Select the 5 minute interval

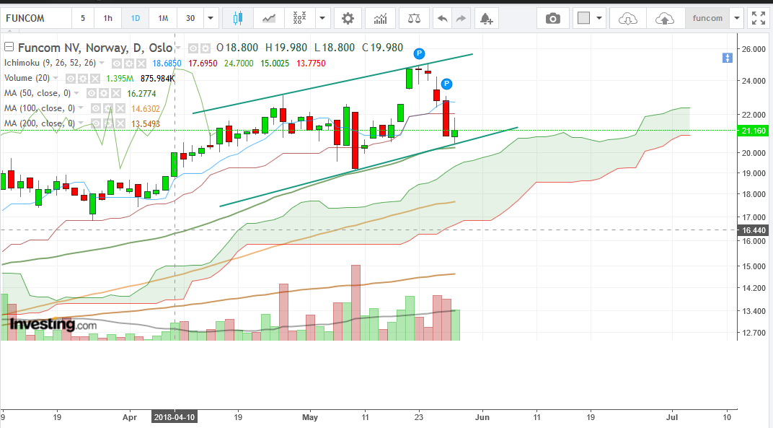[83, 18]
